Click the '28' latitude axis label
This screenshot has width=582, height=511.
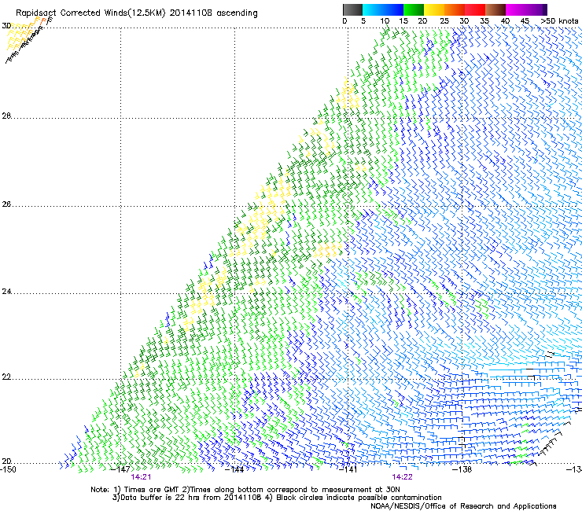point(6,116)
